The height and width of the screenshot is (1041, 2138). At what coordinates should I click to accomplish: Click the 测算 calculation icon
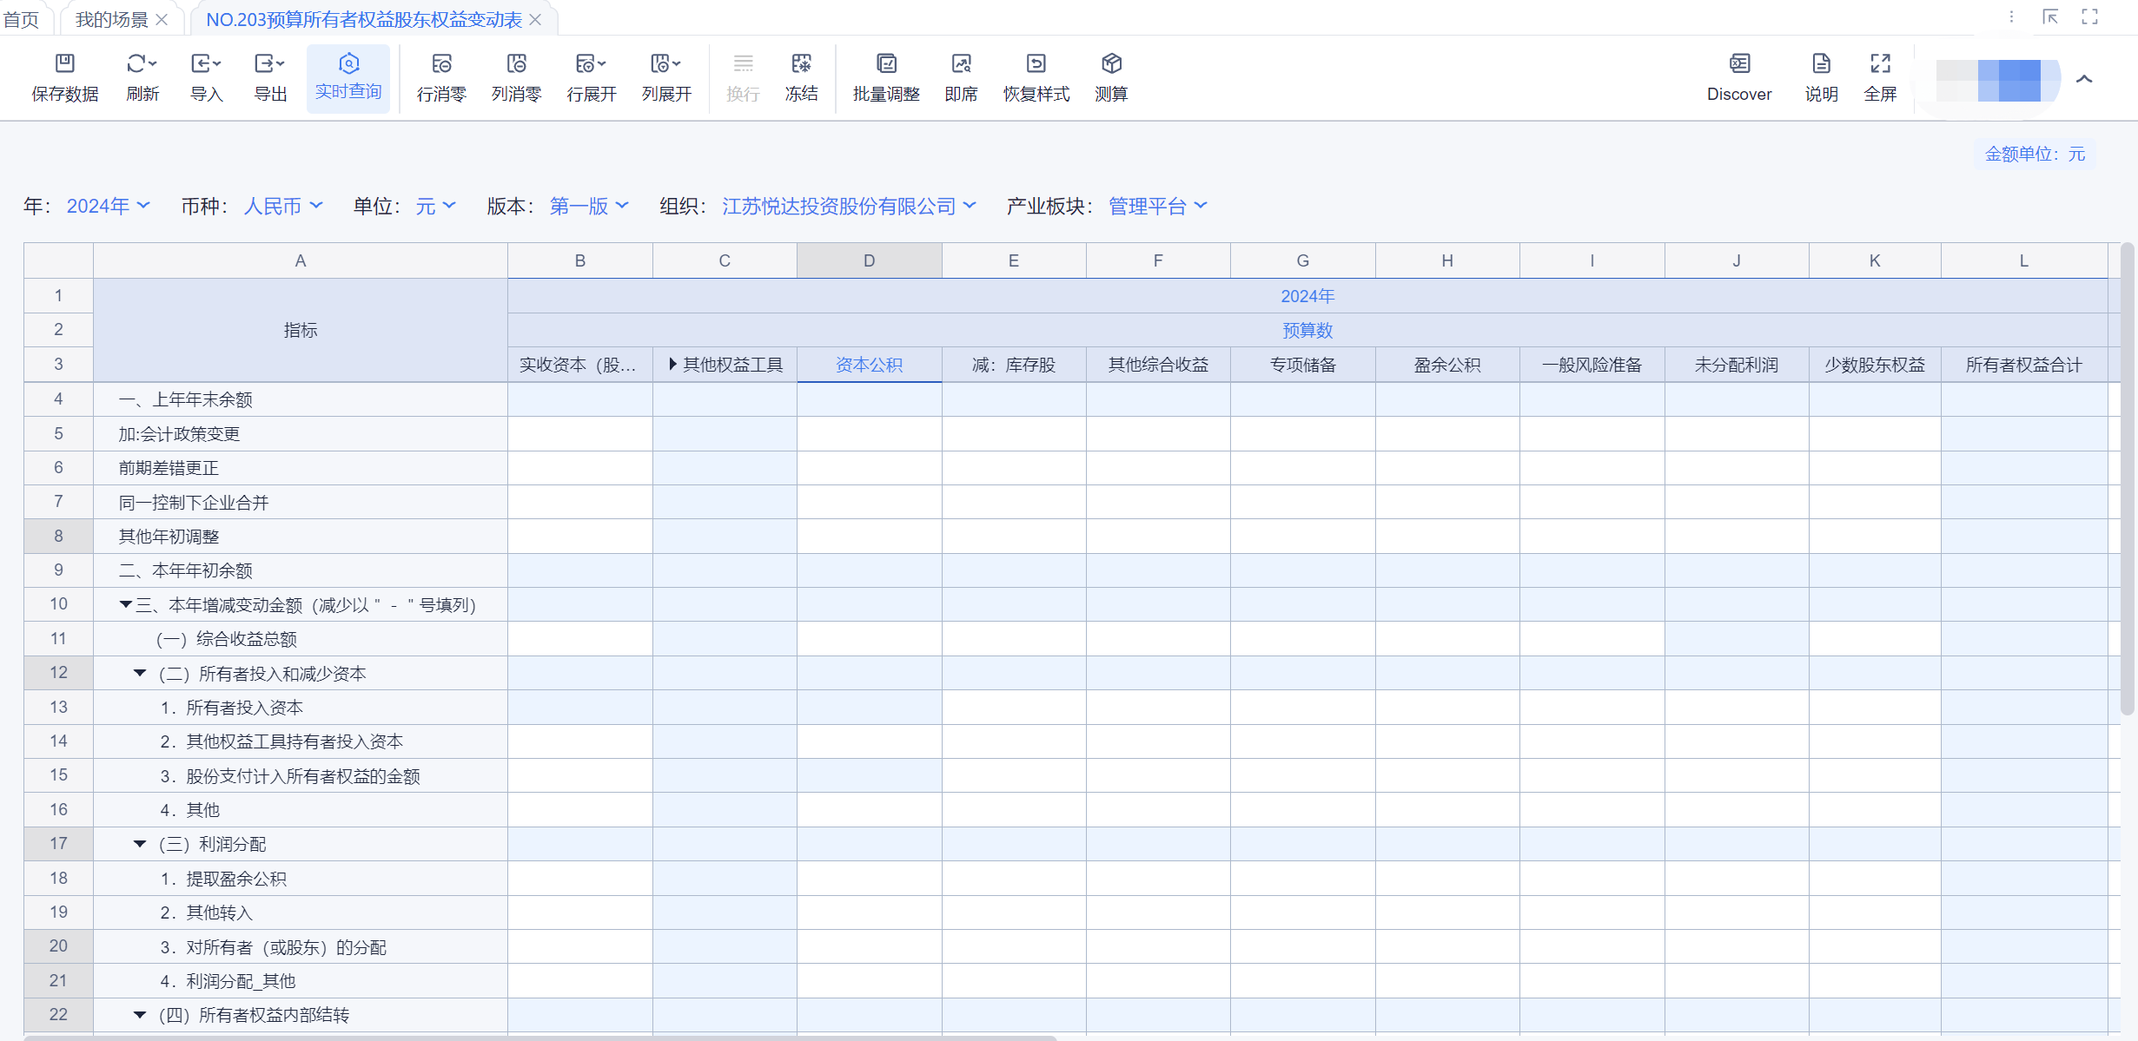[1111, 63]
